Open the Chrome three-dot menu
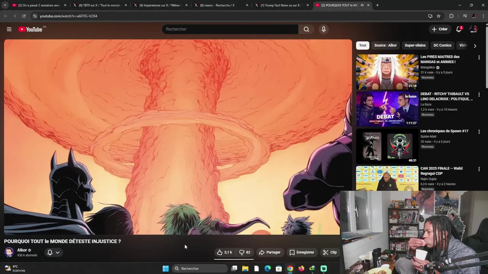Screen dimensions: 488x274 [483, 16]
